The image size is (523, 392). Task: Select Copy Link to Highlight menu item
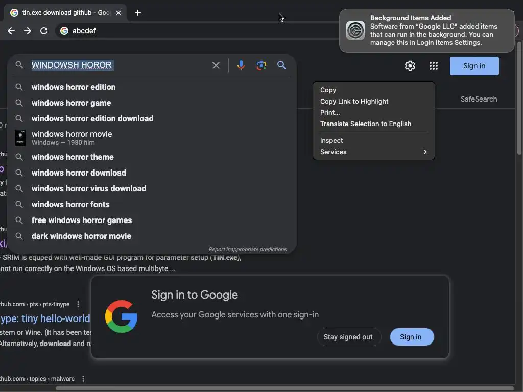click(x=373, y=102)
